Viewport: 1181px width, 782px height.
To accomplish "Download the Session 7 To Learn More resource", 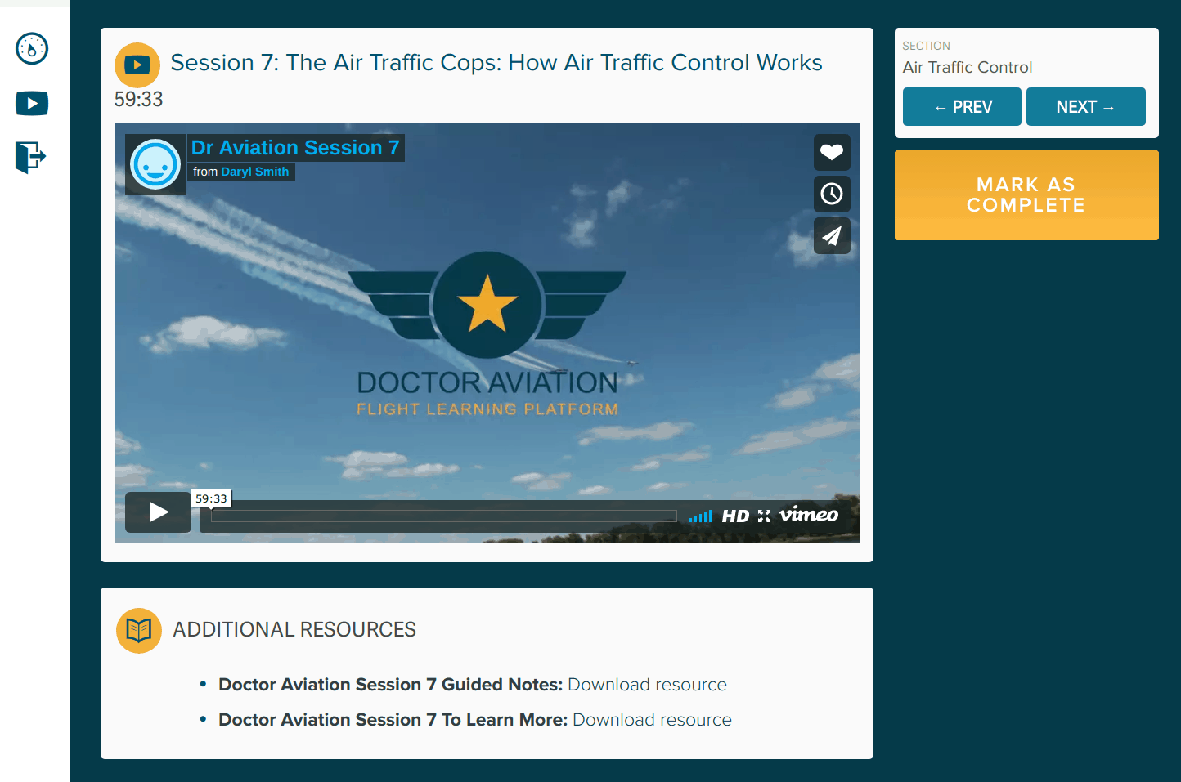I will coord(652,720).
